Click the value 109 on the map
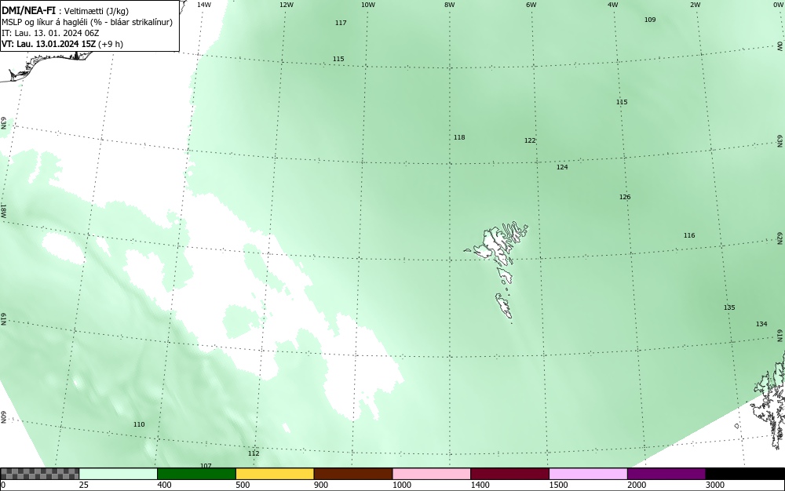The image size is (785, 491). coord(650,20)
